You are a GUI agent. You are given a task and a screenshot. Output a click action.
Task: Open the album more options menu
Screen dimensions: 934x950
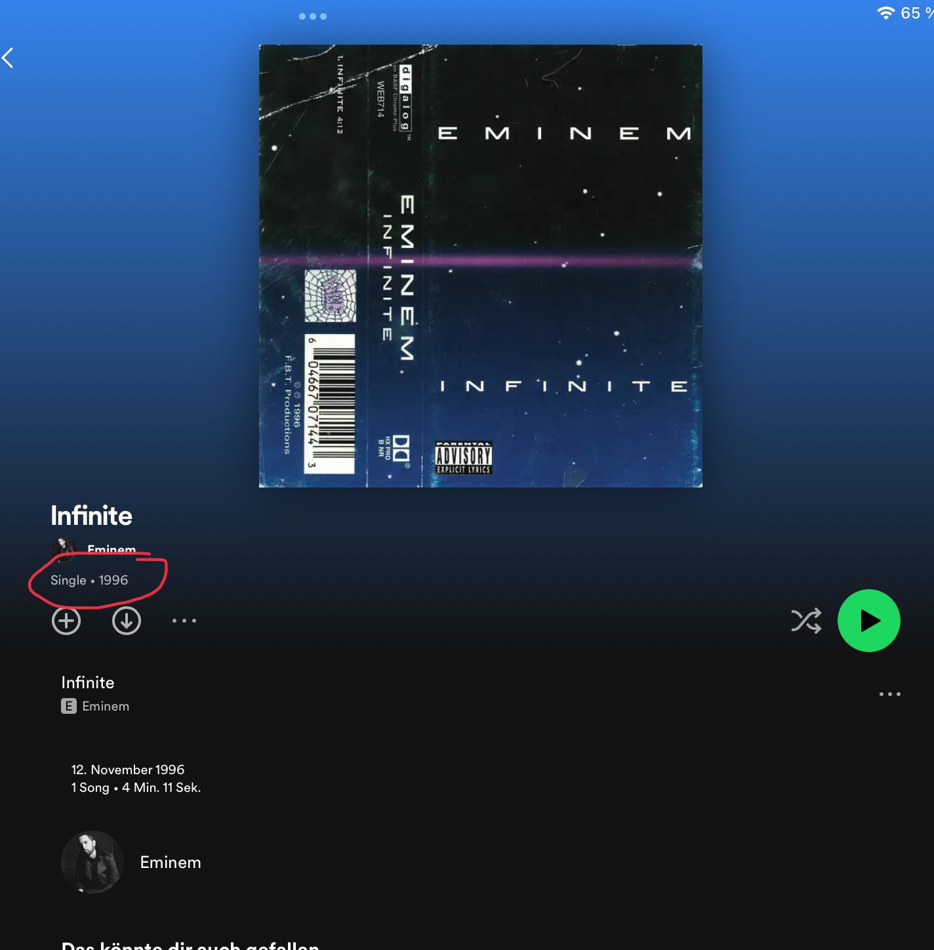click(184, 621)
